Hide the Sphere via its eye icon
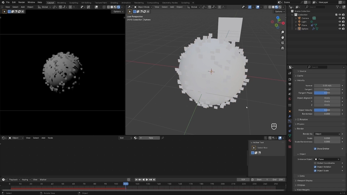 coord(340,29)
